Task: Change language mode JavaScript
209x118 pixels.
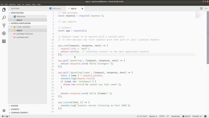Action: [175, 116]
